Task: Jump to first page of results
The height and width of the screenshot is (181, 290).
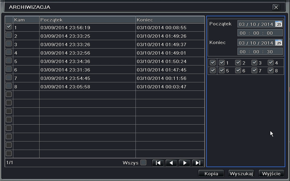Action: pyautogui.click(x=158, y=163)
